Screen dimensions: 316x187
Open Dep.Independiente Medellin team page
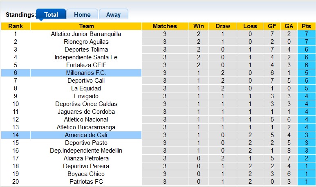coord(86,151)
